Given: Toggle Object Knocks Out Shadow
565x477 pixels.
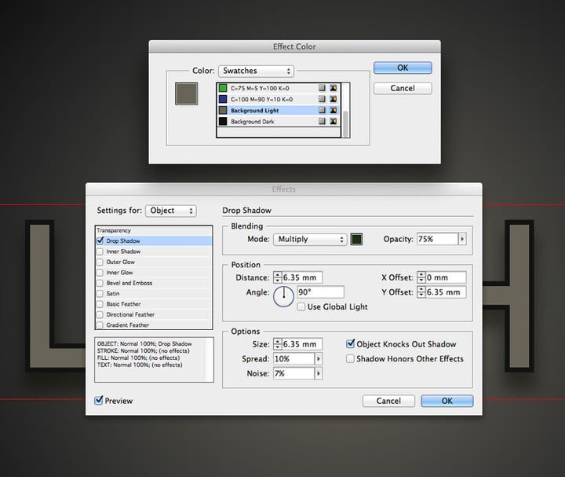Looking at the screenshot, I should pyautogui.click(x=350, y=344).
